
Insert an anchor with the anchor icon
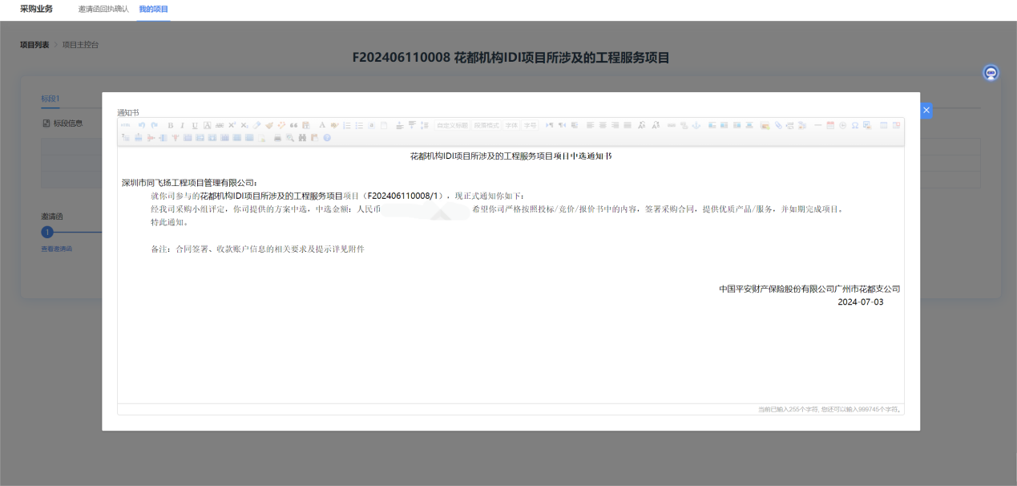click(696, 125)
